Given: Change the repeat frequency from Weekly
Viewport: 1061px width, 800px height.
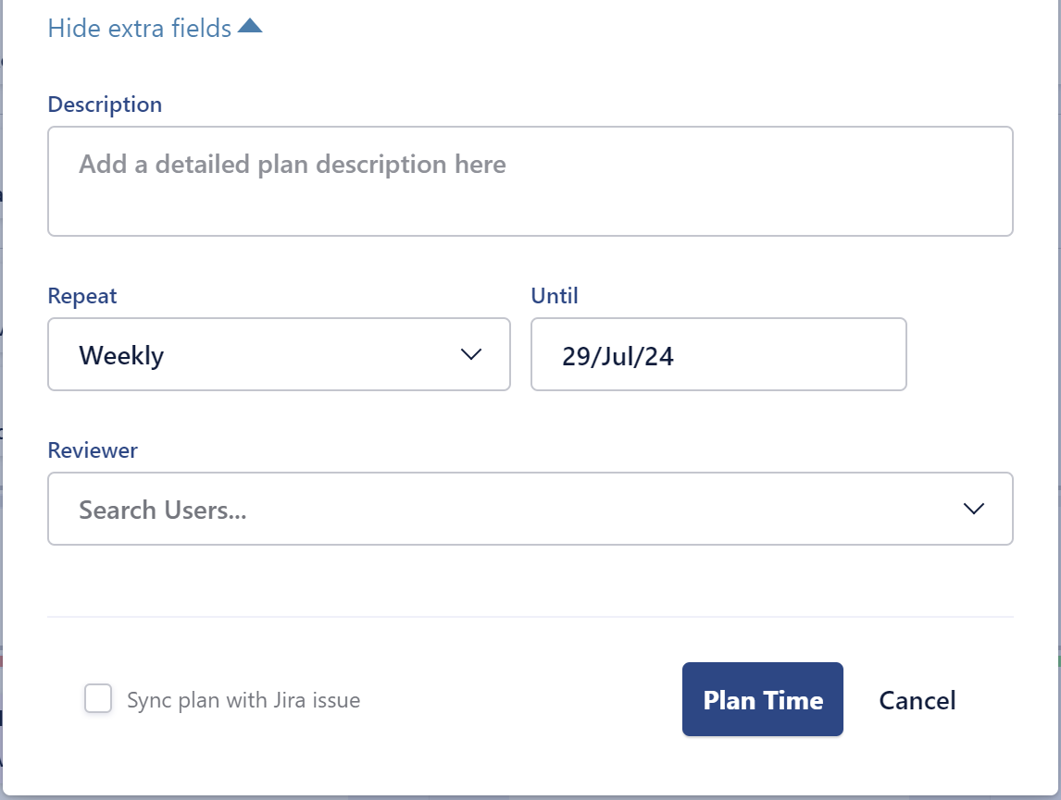Looking at the screenshot, I should pos(278,354).
